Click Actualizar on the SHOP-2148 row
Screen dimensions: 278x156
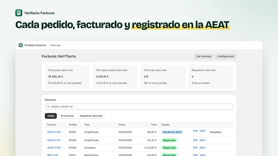click(215, 132)
